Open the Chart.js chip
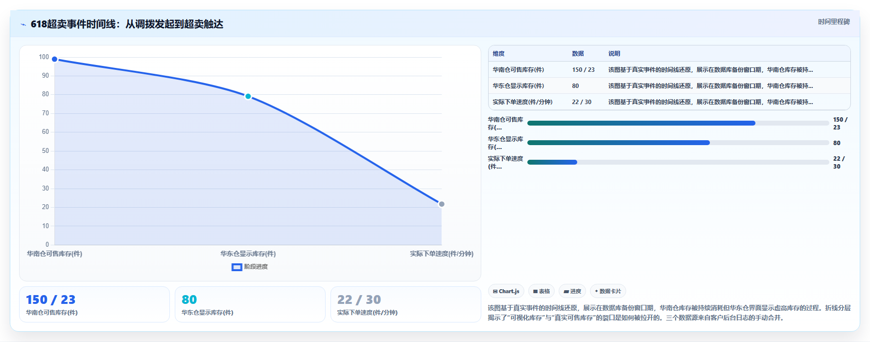 pos(506,291)
